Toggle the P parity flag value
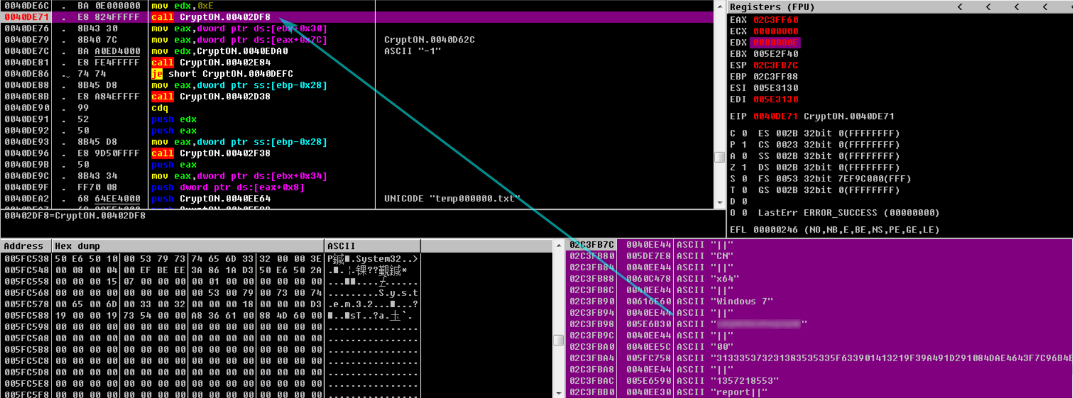The width and height of the screenshot is (1073, 398). tap(744, 145)
